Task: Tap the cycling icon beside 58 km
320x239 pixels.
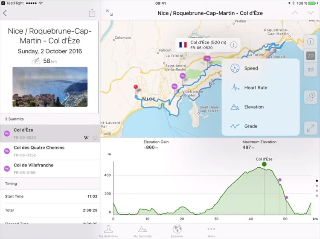Action: [x=36, y=61]
